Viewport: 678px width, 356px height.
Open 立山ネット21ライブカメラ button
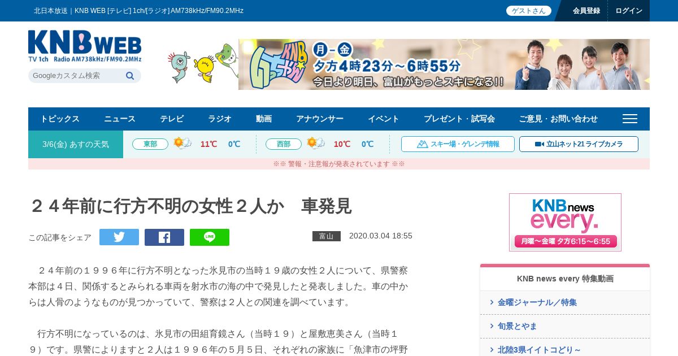(579, 144)
